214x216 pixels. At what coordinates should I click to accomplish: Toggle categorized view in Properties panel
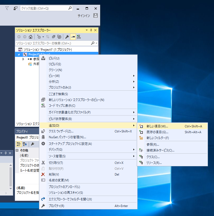[x=18, y=144]
